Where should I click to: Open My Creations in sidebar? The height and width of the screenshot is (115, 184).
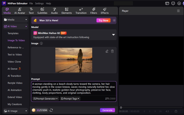[15, 104]
